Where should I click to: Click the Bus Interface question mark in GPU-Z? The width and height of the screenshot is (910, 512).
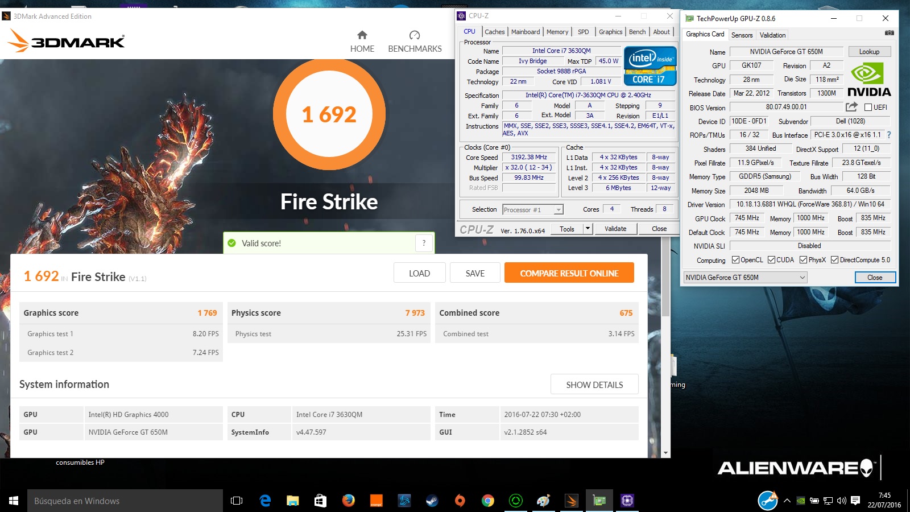pos(889,135)
